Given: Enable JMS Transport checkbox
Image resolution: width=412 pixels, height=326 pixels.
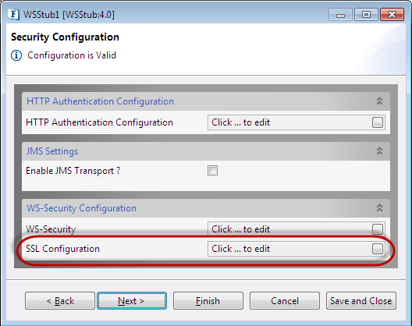Looking at the screenshot, I should [212, 171].
